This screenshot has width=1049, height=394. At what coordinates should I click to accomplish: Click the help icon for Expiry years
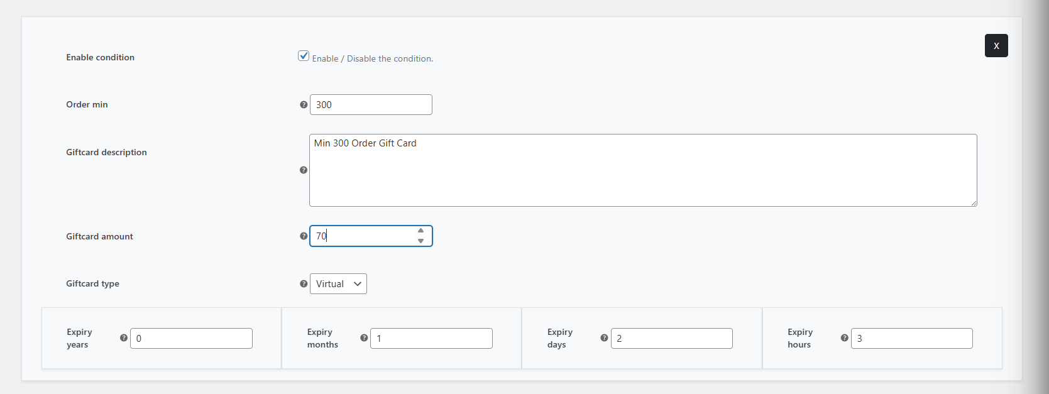pos(124,338)
